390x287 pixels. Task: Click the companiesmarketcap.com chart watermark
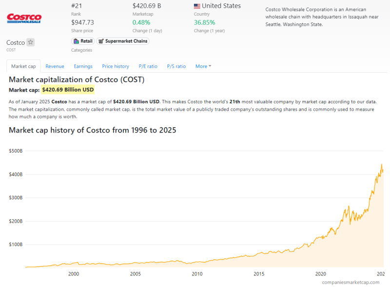tap(350, 282)
